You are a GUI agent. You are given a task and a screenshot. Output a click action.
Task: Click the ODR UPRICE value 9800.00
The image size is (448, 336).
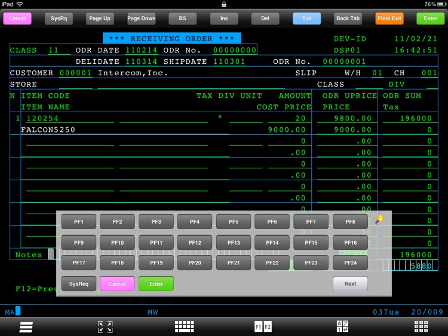click(352, 119)
